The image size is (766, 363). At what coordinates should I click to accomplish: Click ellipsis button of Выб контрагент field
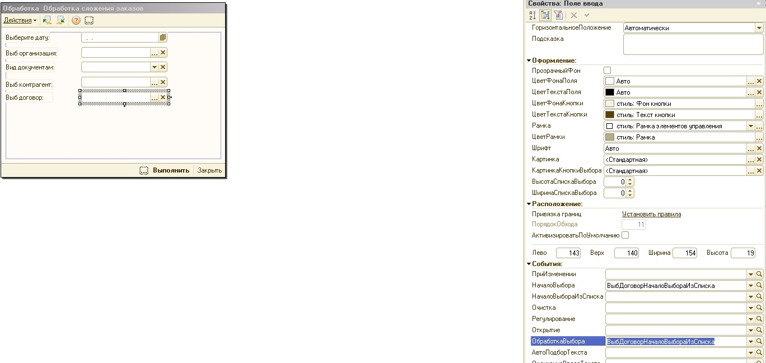click(x=155, y=83)
